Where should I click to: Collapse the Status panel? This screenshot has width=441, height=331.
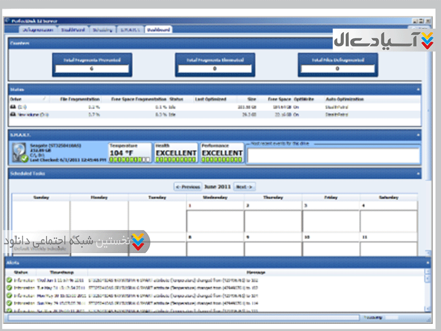[418, 89]
